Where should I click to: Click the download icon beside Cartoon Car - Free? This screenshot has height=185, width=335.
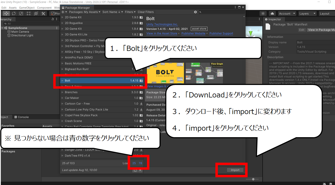141,104
